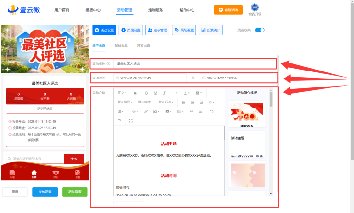
Task: Apply underline formatting in editor
Action: [x=155, y=93]
